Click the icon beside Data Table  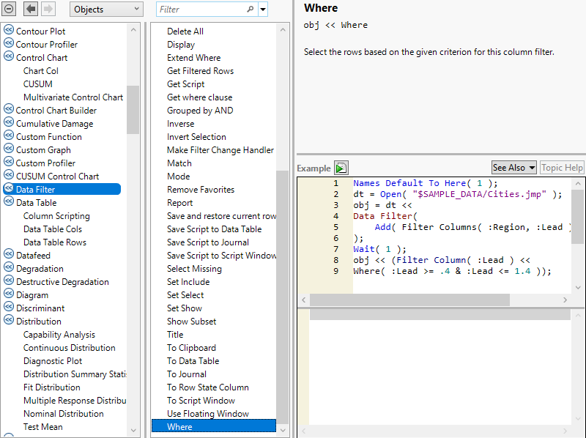(x=9, y=201)
